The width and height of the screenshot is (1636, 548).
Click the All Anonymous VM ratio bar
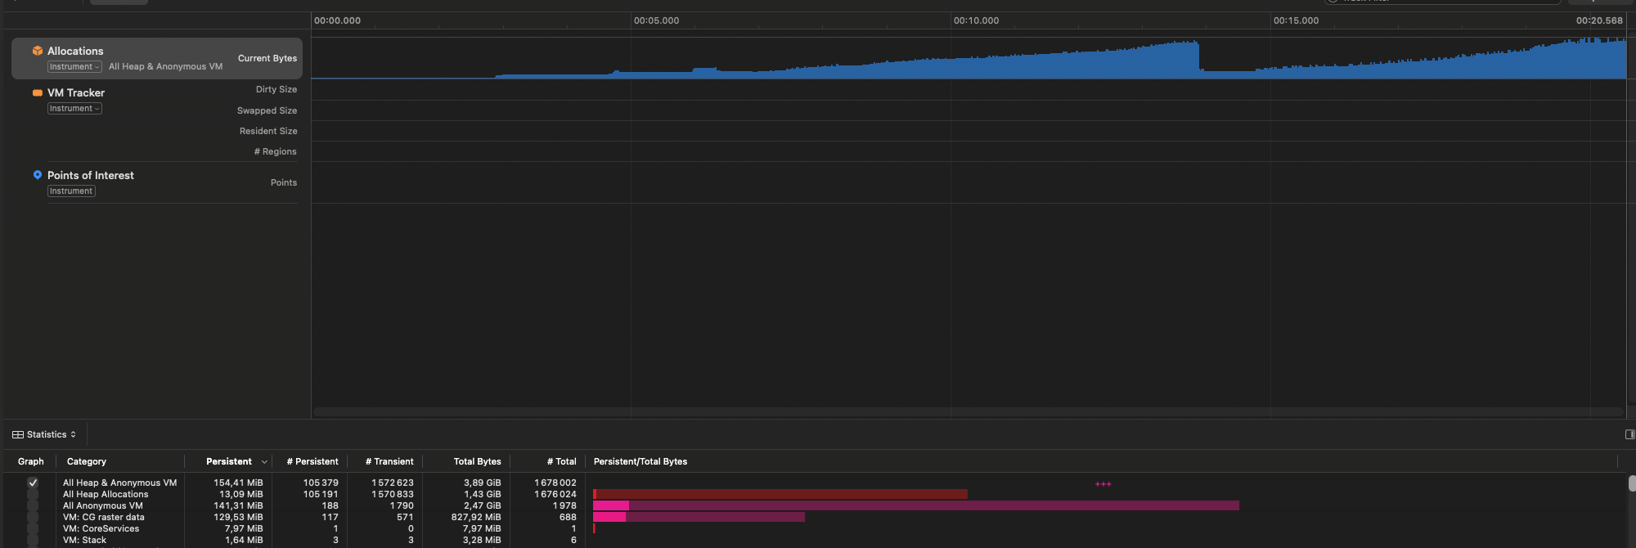[916, 505]
